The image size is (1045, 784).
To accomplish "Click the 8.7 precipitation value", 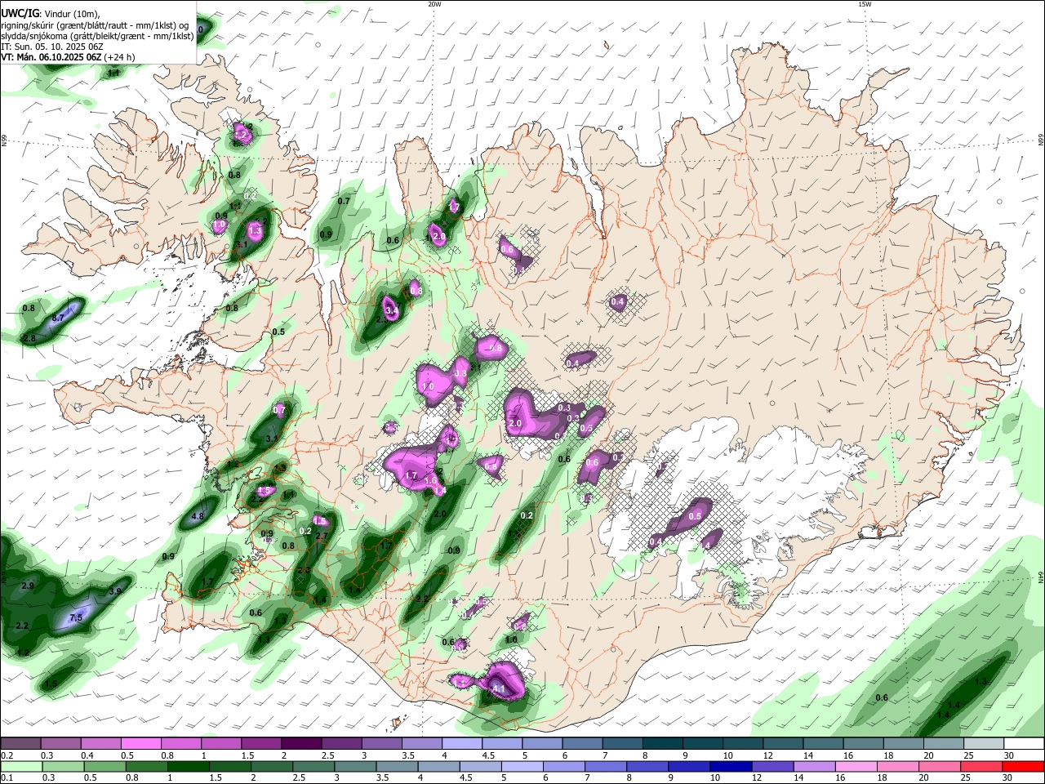I will click(58, 318).
